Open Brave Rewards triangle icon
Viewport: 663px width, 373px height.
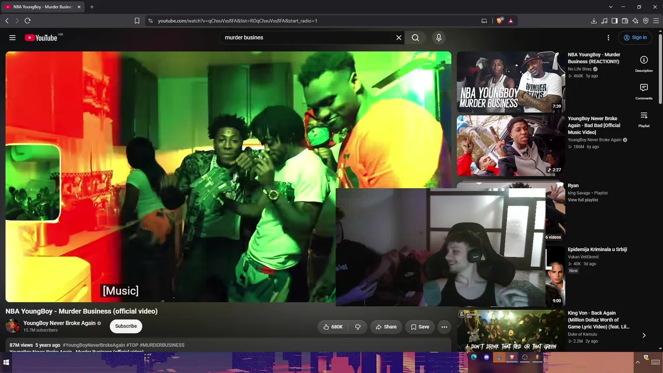pos(511,21)
